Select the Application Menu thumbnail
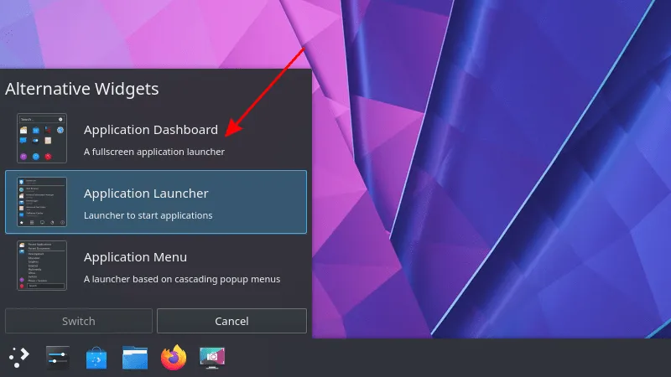This screenshot has width=671, height=377. 42,266
